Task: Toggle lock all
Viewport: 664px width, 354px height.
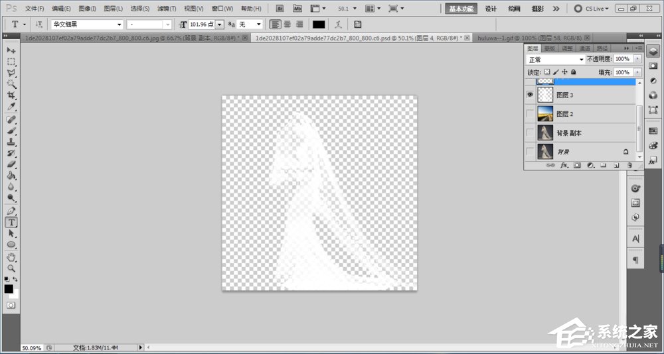Action: pyautogui.click(x=574, y=72)
